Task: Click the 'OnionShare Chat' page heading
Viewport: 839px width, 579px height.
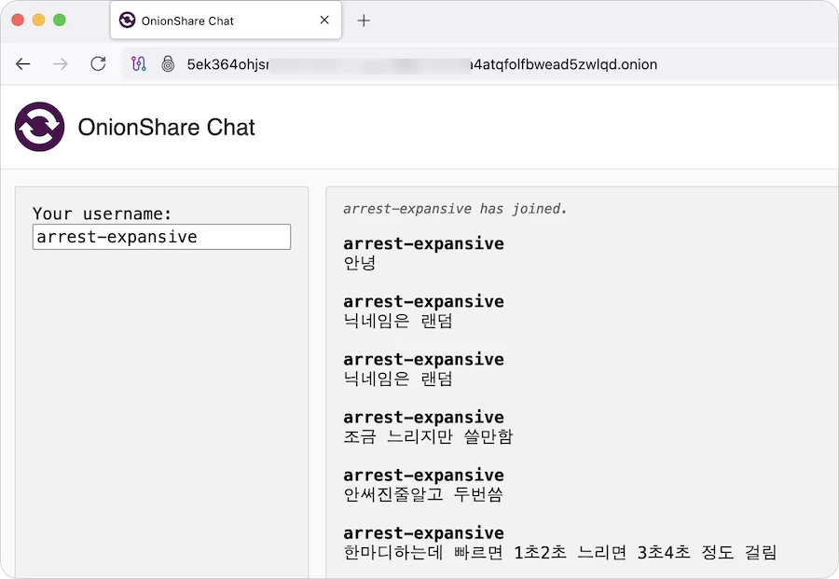Action: coord(167,127)
